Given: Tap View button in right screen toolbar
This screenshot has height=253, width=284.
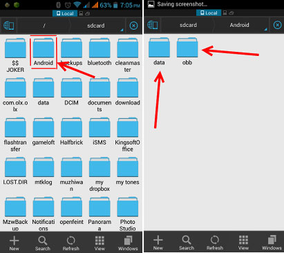Looking at the screenshot, I should (243, 243).
